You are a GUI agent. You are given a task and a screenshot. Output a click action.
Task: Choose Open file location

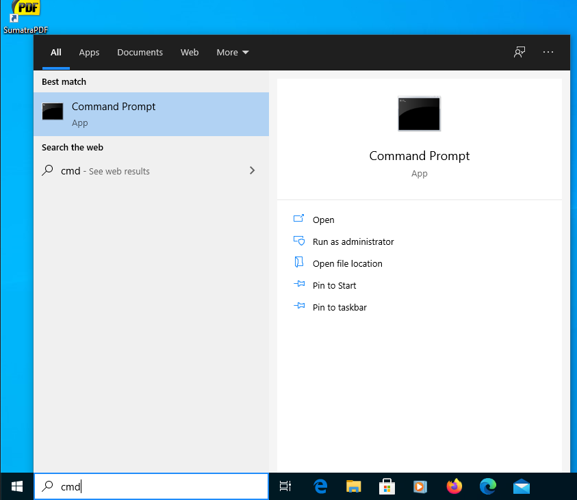[x=348, y=263]
